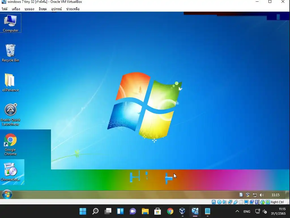Click the ENG language indicator
This screenshot has width=290, height=218.
[x=247, y=211]
